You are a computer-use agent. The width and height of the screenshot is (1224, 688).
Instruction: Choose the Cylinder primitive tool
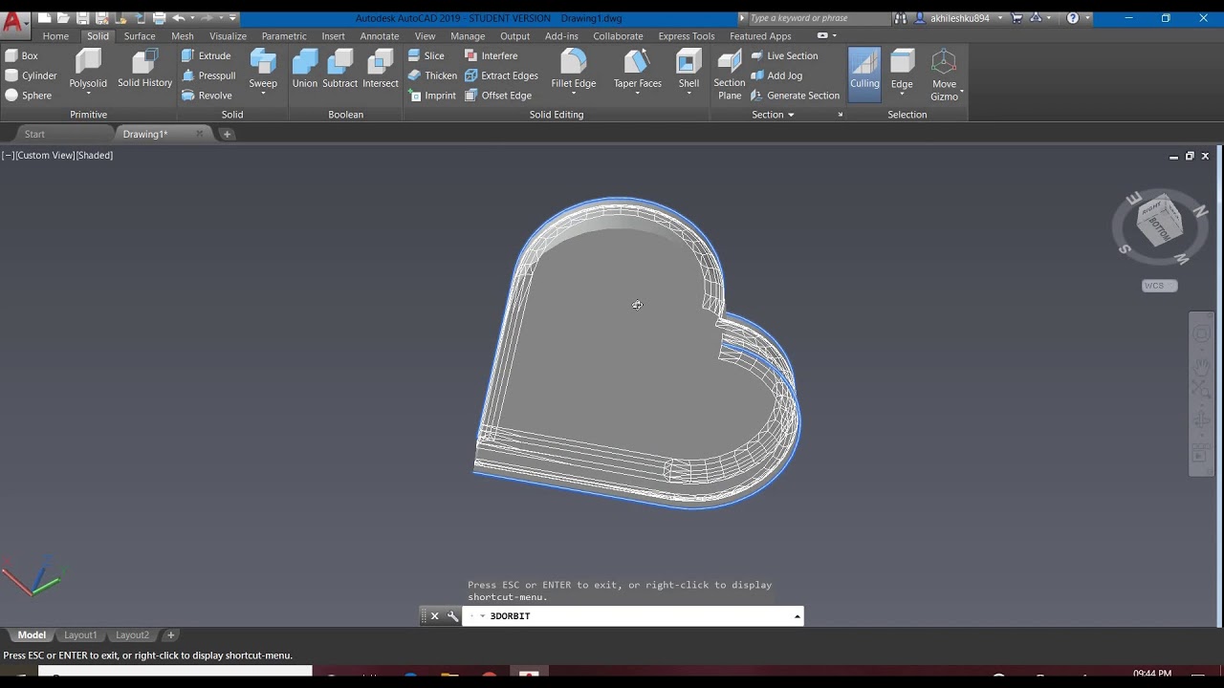tap(31, 75)
